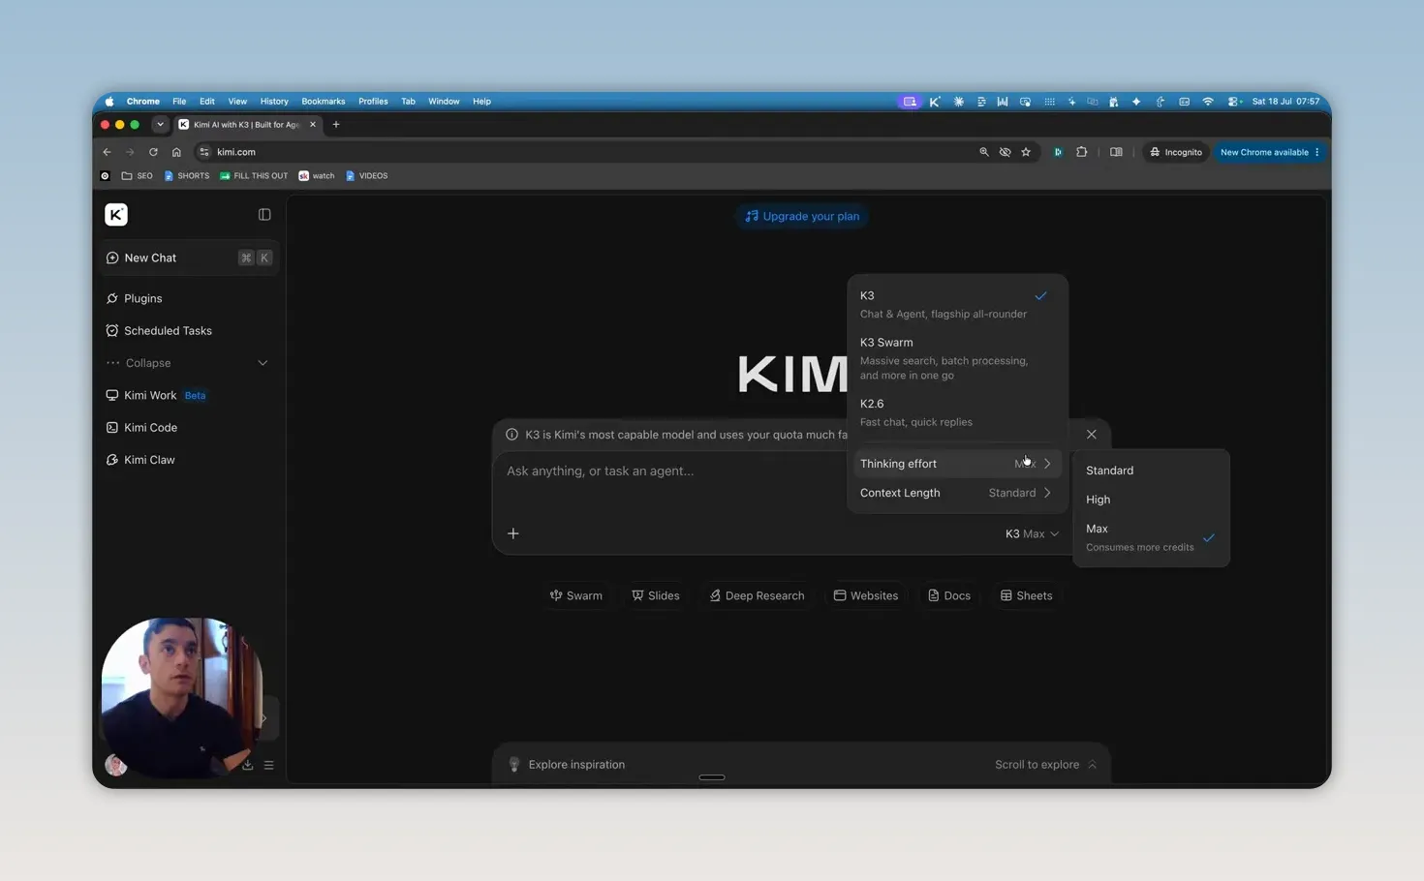Expand the Thinking effort submenu
This screenshot has width=1424, height=881.
pyautogui.click(x=957, y=464)
